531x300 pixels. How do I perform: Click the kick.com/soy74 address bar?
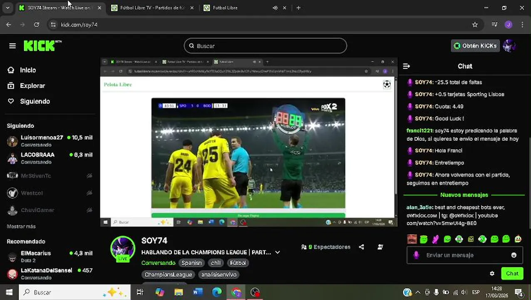click(266, 25)
